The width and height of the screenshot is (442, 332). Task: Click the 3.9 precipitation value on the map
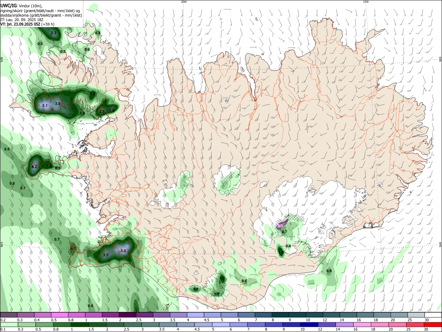pyautogui.click(x=58, y=103)
